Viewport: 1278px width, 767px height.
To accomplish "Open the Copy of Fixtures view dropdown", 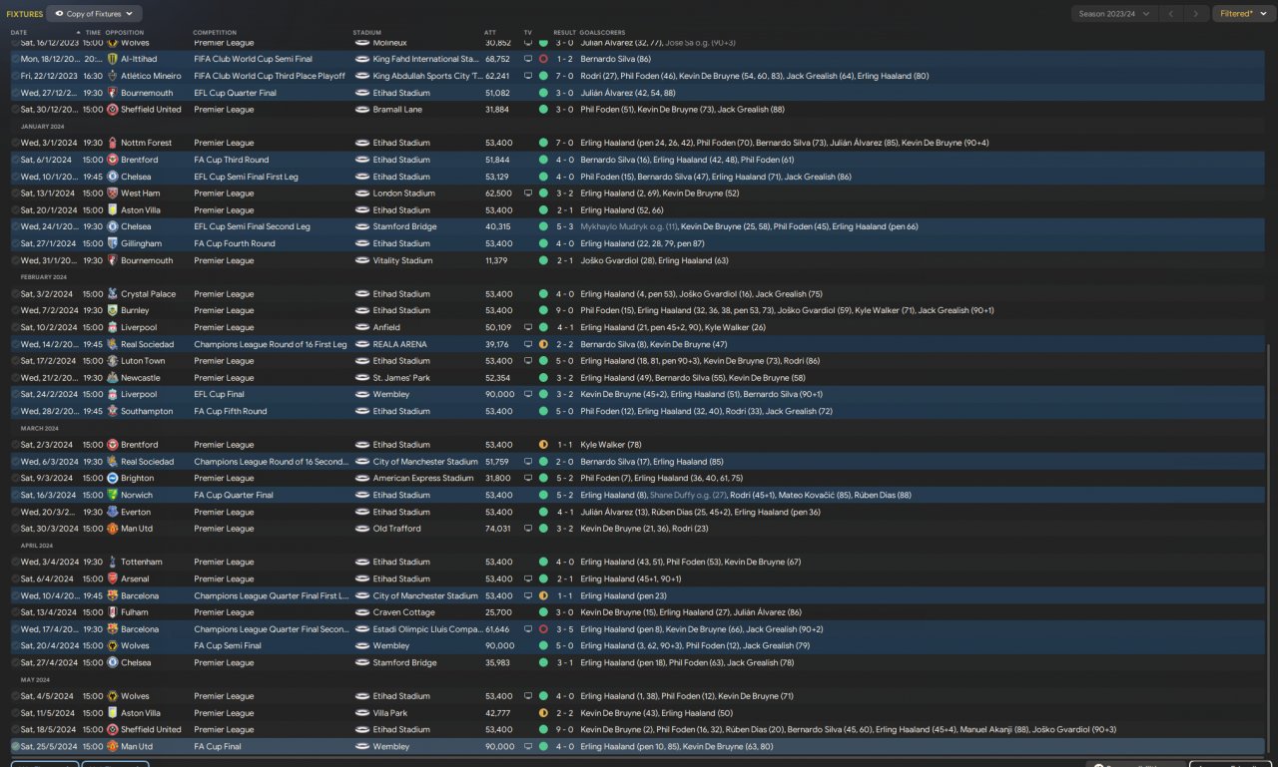I will tap(95, 14).
